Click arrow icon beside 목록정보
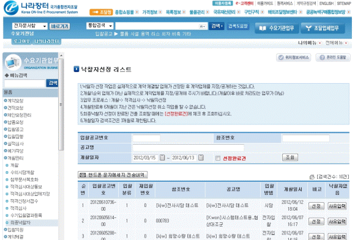Screen dimensions: 355x240 (x=184, y=12)
